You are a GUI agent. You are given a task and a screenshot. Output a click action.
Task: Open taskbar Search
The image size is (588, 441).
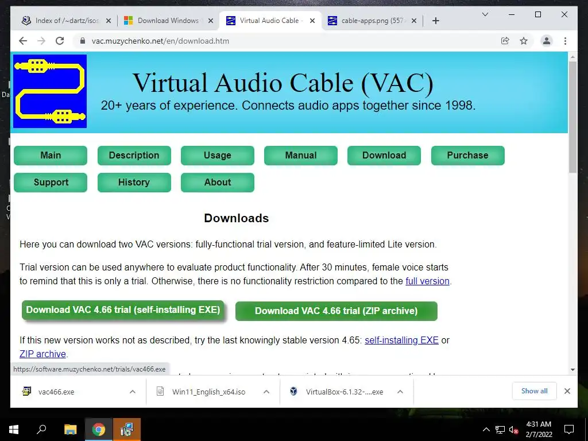pyautogui.click(x=41, y=430)
